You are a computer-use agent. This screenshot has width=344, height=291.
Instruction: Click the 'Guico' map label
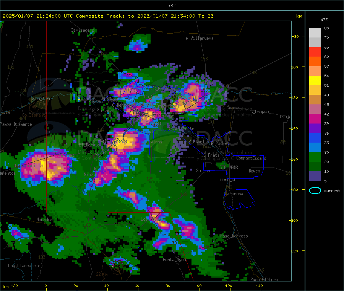pyautogui.click(x=233, y=107)
